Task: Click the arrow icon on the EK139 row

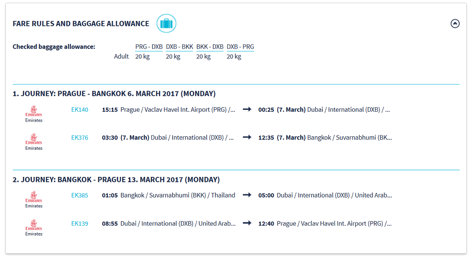Action: pos(247,223)
